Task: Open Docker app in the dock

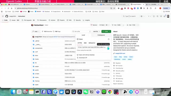Action: 61,92
